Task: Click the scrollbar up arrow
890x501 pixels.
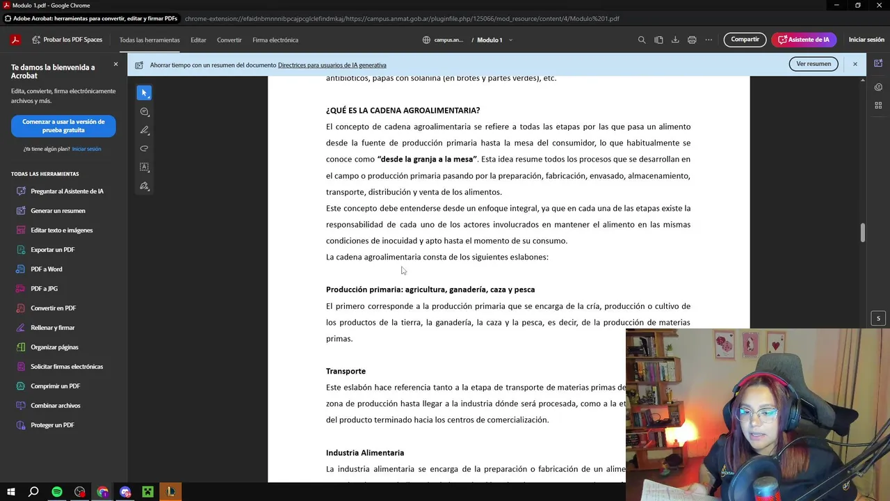Action: [x=863, y=81]
